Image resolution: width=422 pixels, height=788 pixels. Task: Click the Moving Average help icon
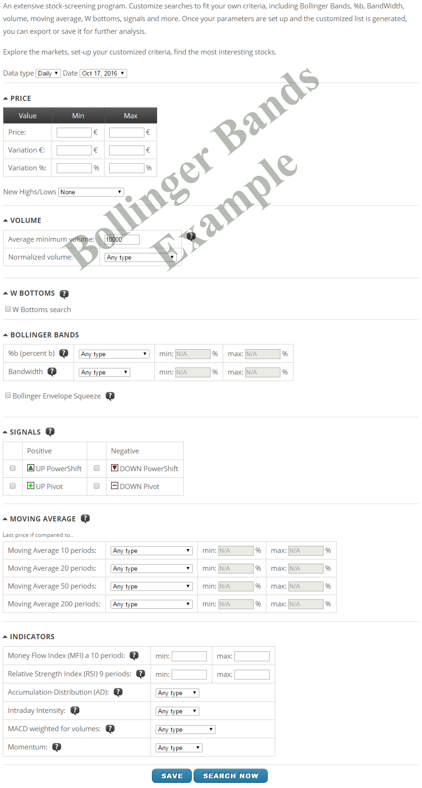[x=85, y=519]
